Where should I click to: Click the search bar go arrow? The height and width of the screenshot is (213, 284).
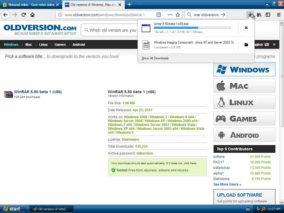point(223,15)
